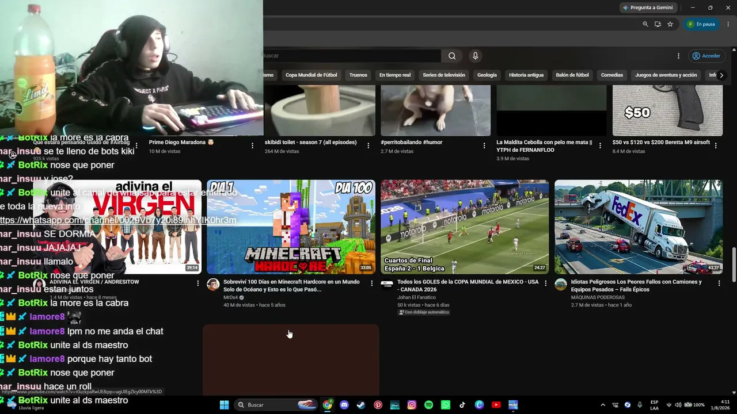737x414 pixels.
Task: Open Wi-Fi network settings in system tray
Action: coord(669,405)
